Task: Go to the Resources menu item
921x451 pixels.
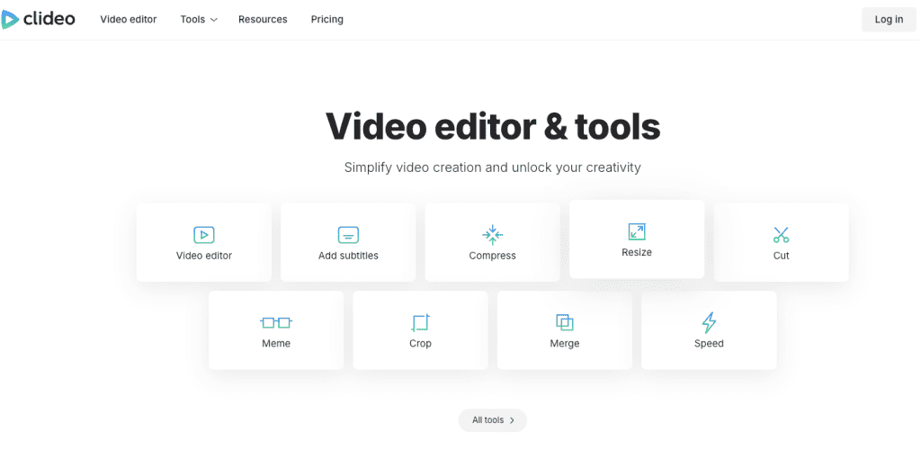Action: point(263,19)
